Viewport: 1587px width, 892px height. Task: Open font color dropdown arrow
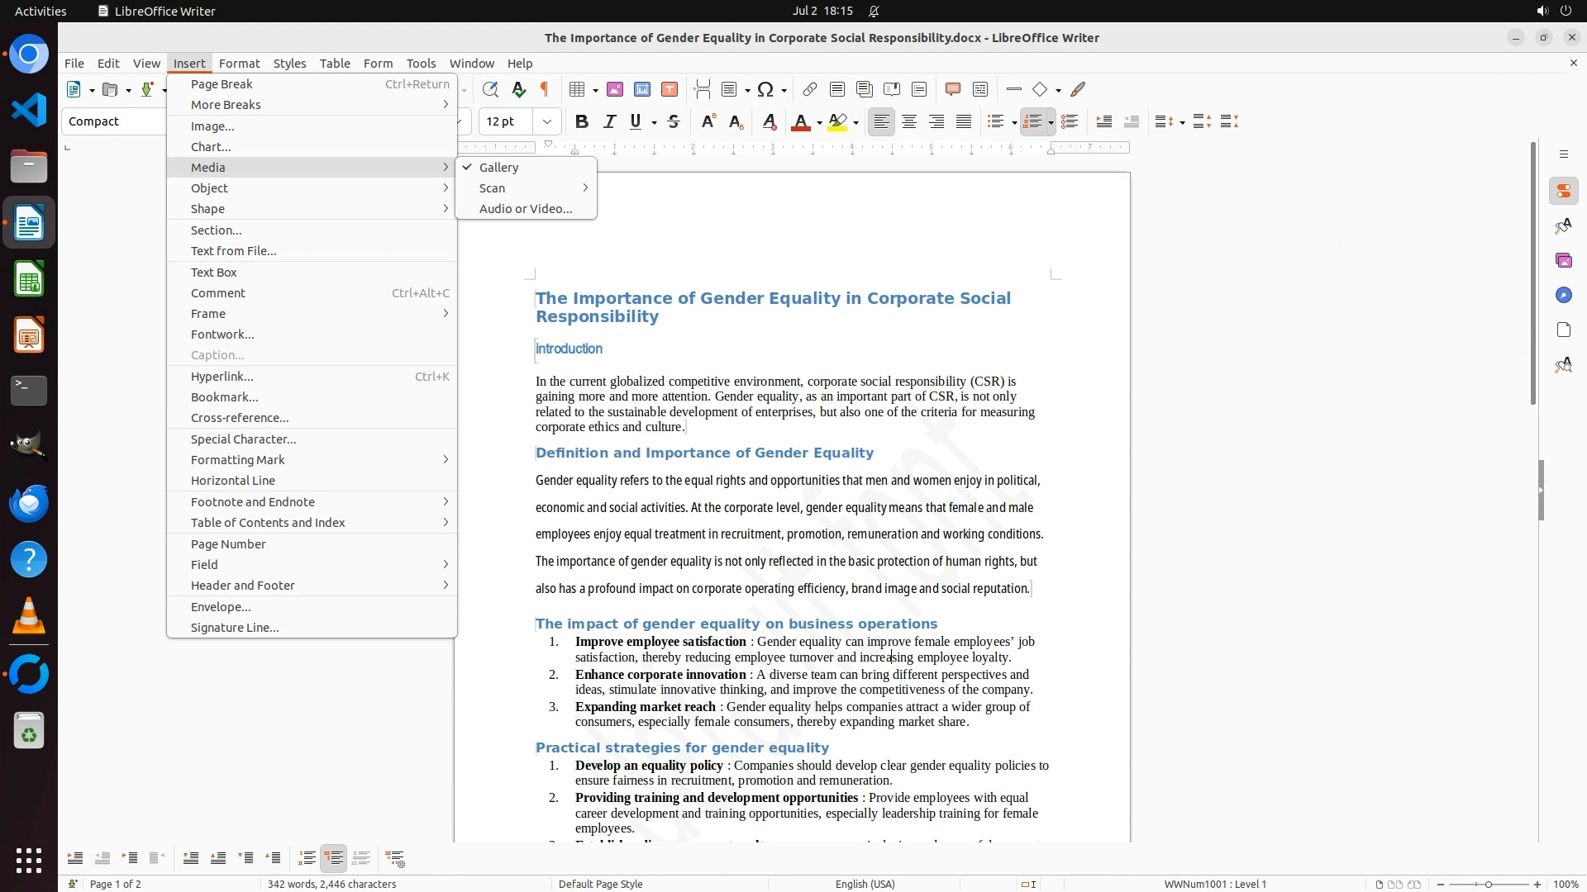pos(819,123)
